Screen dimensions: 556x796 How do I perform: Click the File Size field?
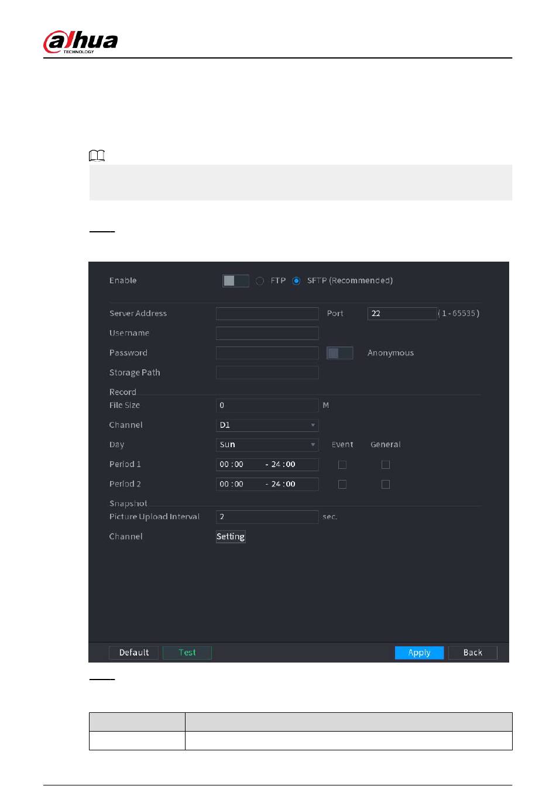[267, 406]
